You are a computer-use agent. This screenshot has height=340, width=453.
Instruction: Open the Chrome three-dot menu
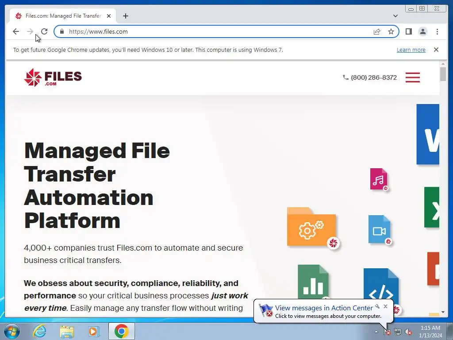(x=437, y=31)
